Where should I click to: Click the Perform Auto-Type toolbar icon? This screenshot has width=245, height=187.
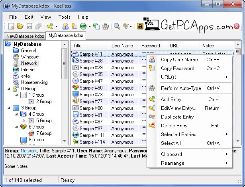[106, 26]
